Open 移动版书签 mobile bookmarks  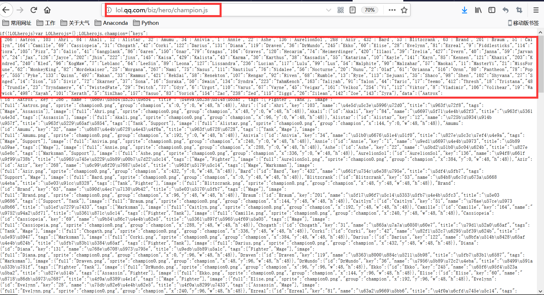pos(523,23)
